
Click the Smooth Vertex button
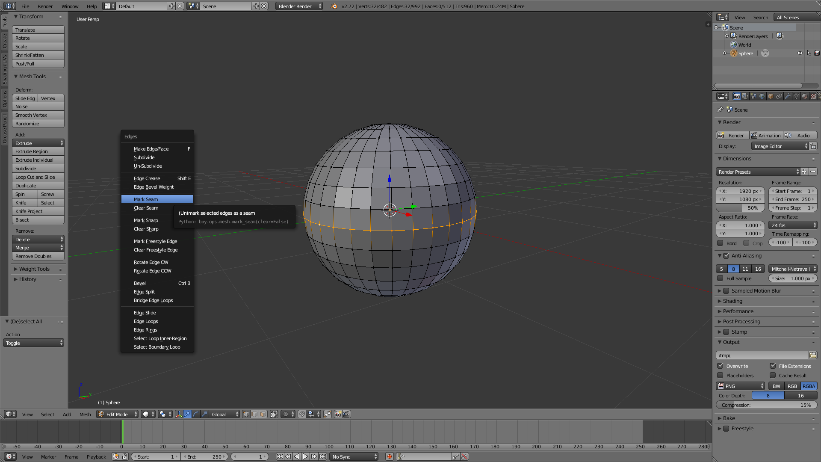click(38, 115)
